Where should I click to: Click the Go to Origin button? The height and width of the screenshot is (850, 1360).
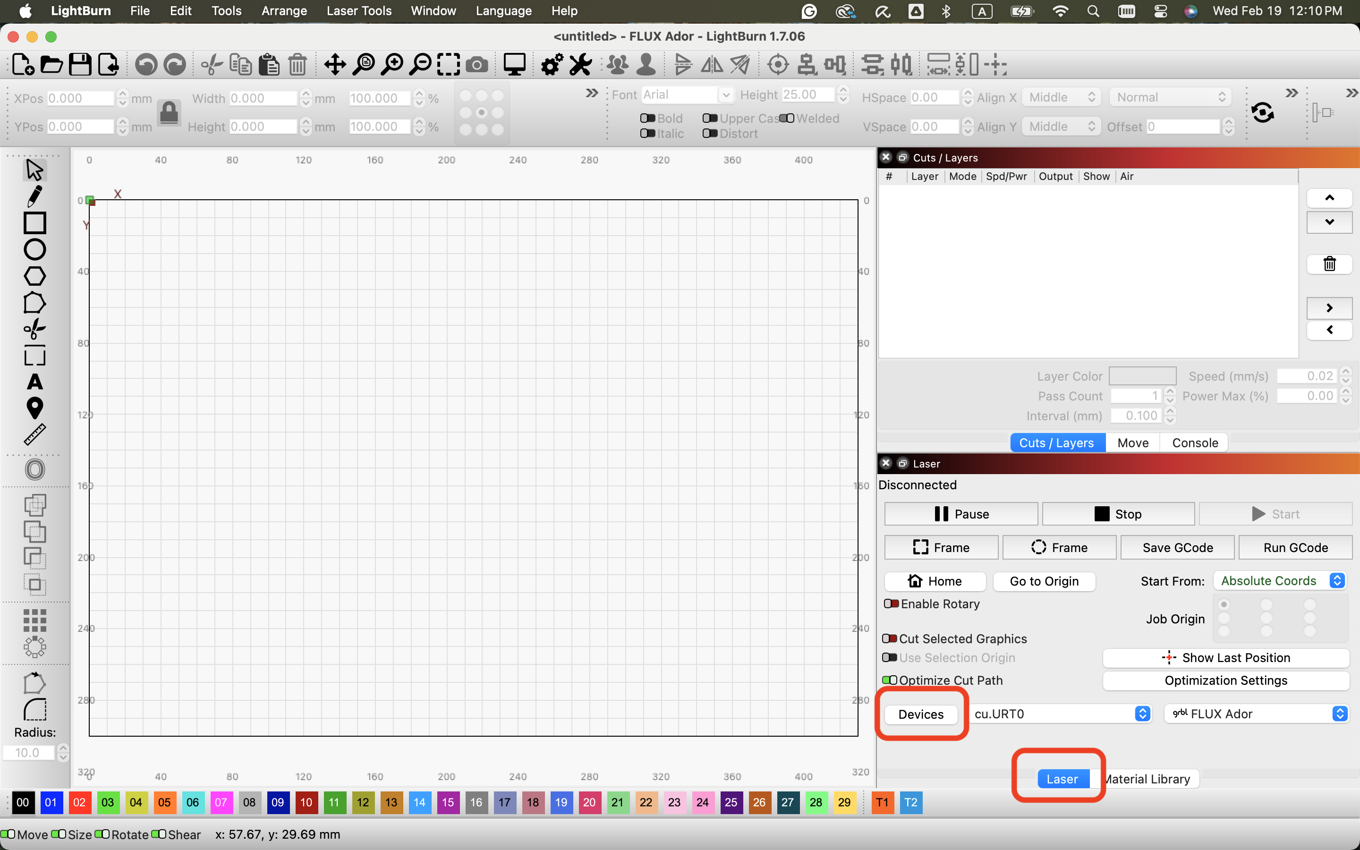coord(1044,581)
